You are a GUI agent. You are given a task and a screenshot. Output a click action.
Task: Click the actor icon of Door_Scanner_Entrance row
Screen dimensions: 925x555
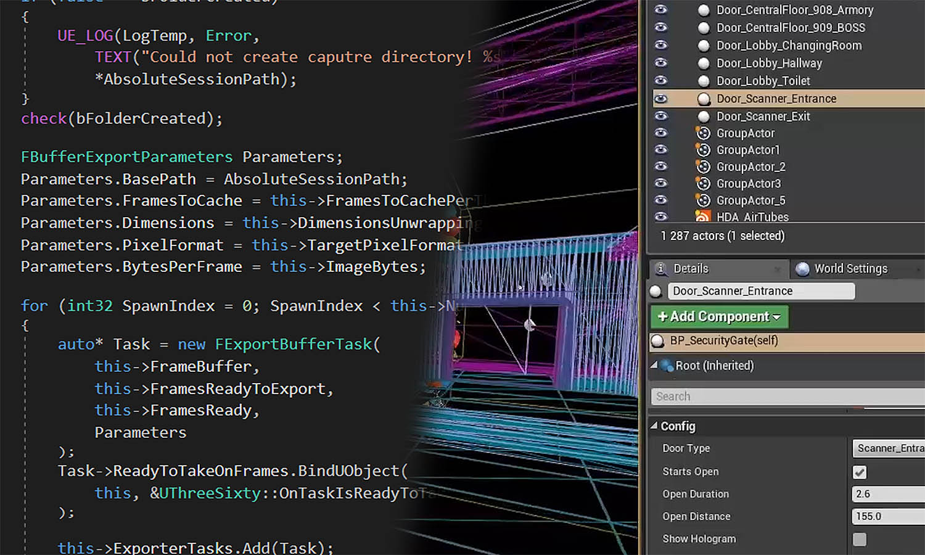pyautogui.click(x=704, y=99)
